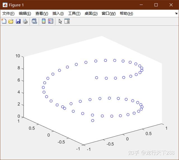This screenshot has width=179, height=160.
Task: Click the Figure 1 title text
Action: pyautogui.click(x=16, y=5)
